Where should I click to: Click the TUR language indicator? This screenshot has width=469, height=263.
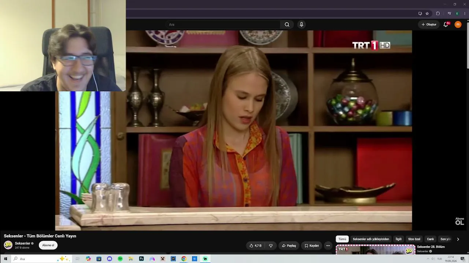439,259
